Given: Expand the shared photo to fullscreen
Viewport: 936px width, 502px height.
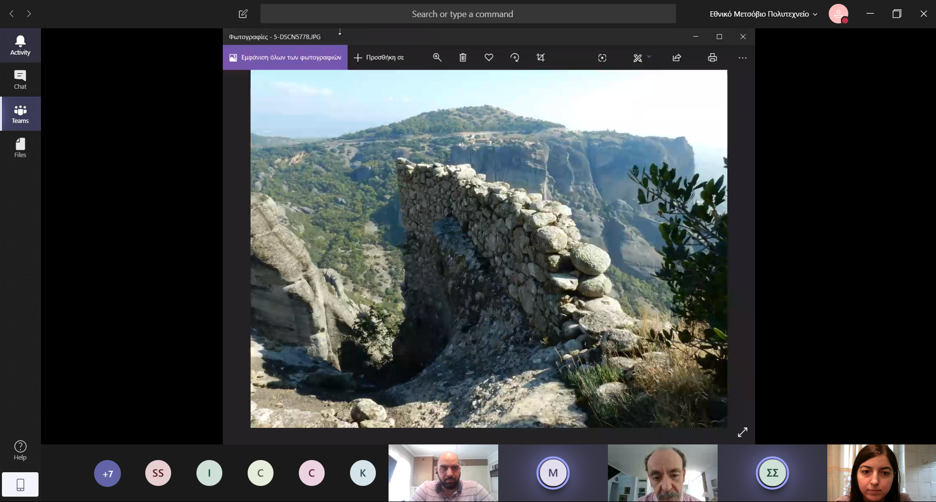Looking at the screenshot, I should point(742,432).
